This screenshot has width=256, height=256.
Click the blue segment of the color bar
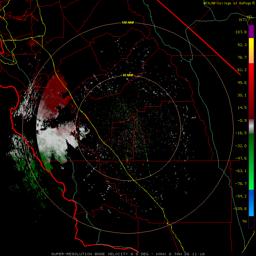point(251,203)
